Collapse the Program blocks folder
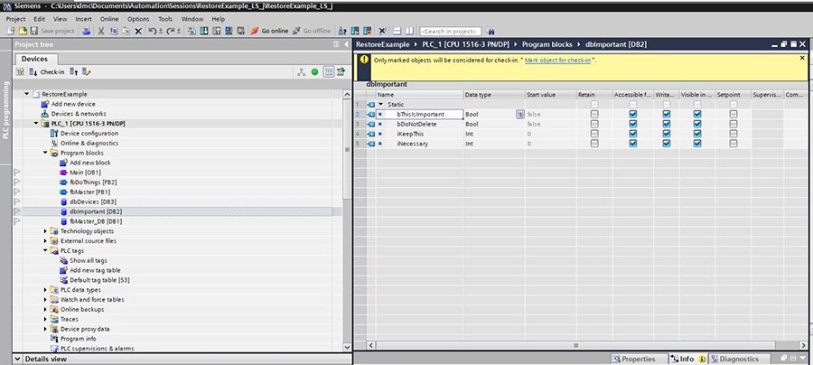813x365 pixels. click(45, 153)
